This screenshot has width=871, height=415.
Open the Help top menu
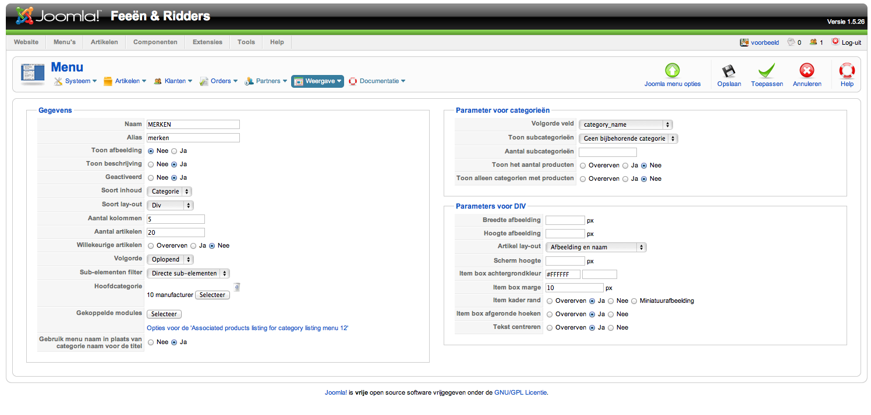tap(277, 42)
